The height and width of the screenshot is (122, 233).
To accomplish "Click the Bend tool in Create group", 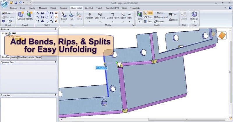I will [x=148, y=21].
